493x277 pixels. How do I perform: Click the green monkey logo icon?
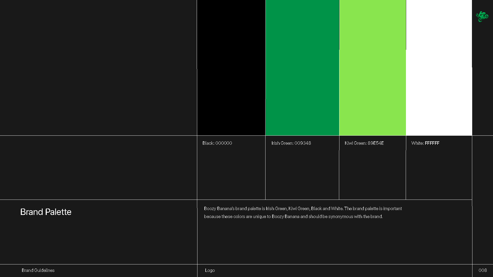tap(482, 17)
